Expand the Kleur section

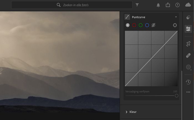[126, 112]
